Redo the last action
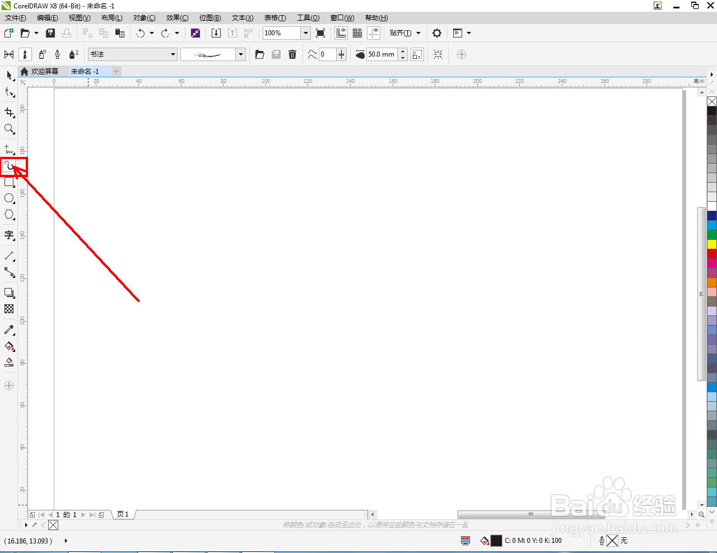The width and height of the screenshot is (717, 553). pyautogui.click(x=165, y=33)
